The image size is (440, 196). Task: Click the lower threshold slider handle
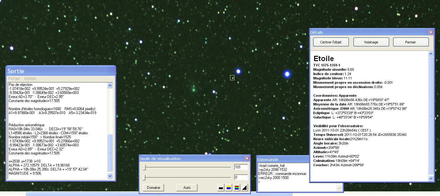click(144, 178)
